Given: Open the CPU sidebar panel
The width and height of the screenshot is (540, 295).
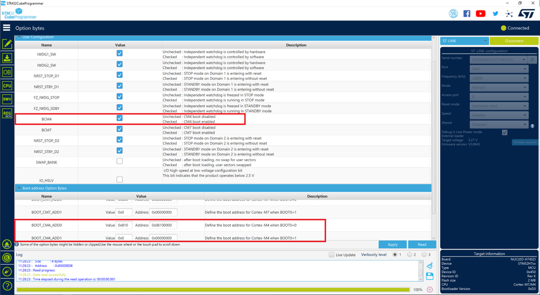Looking at the screenshot, I should pos(7,86).
